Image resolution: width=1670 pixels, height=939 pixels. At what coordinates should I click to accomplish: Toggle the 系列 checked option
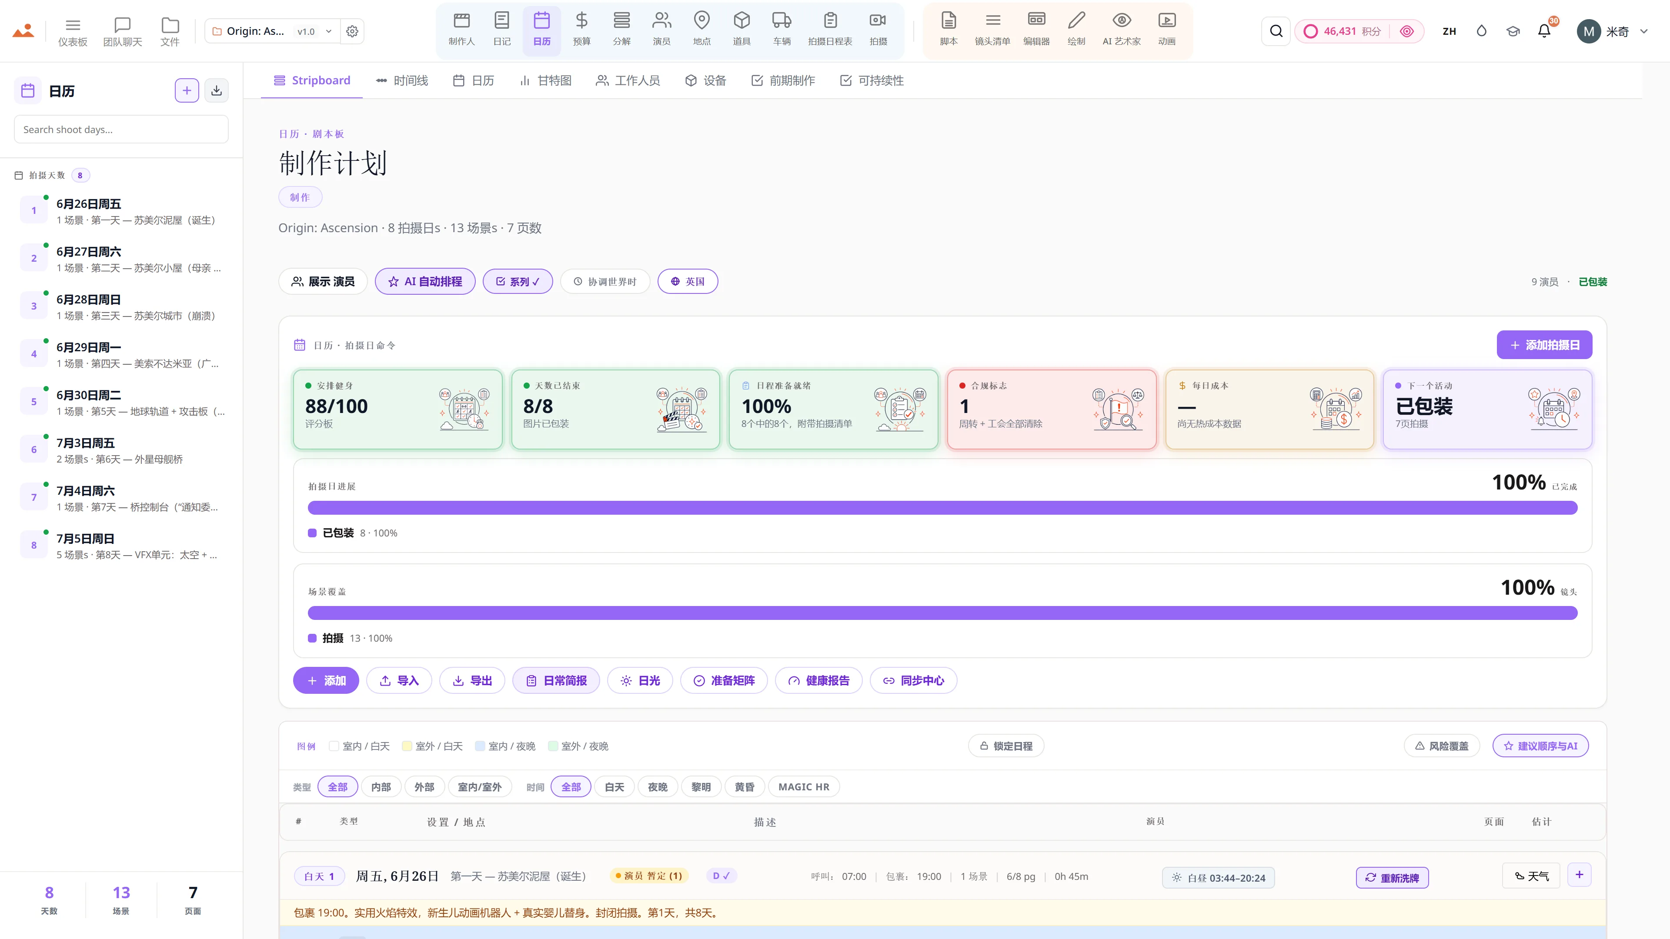click(x=518, y=281)
